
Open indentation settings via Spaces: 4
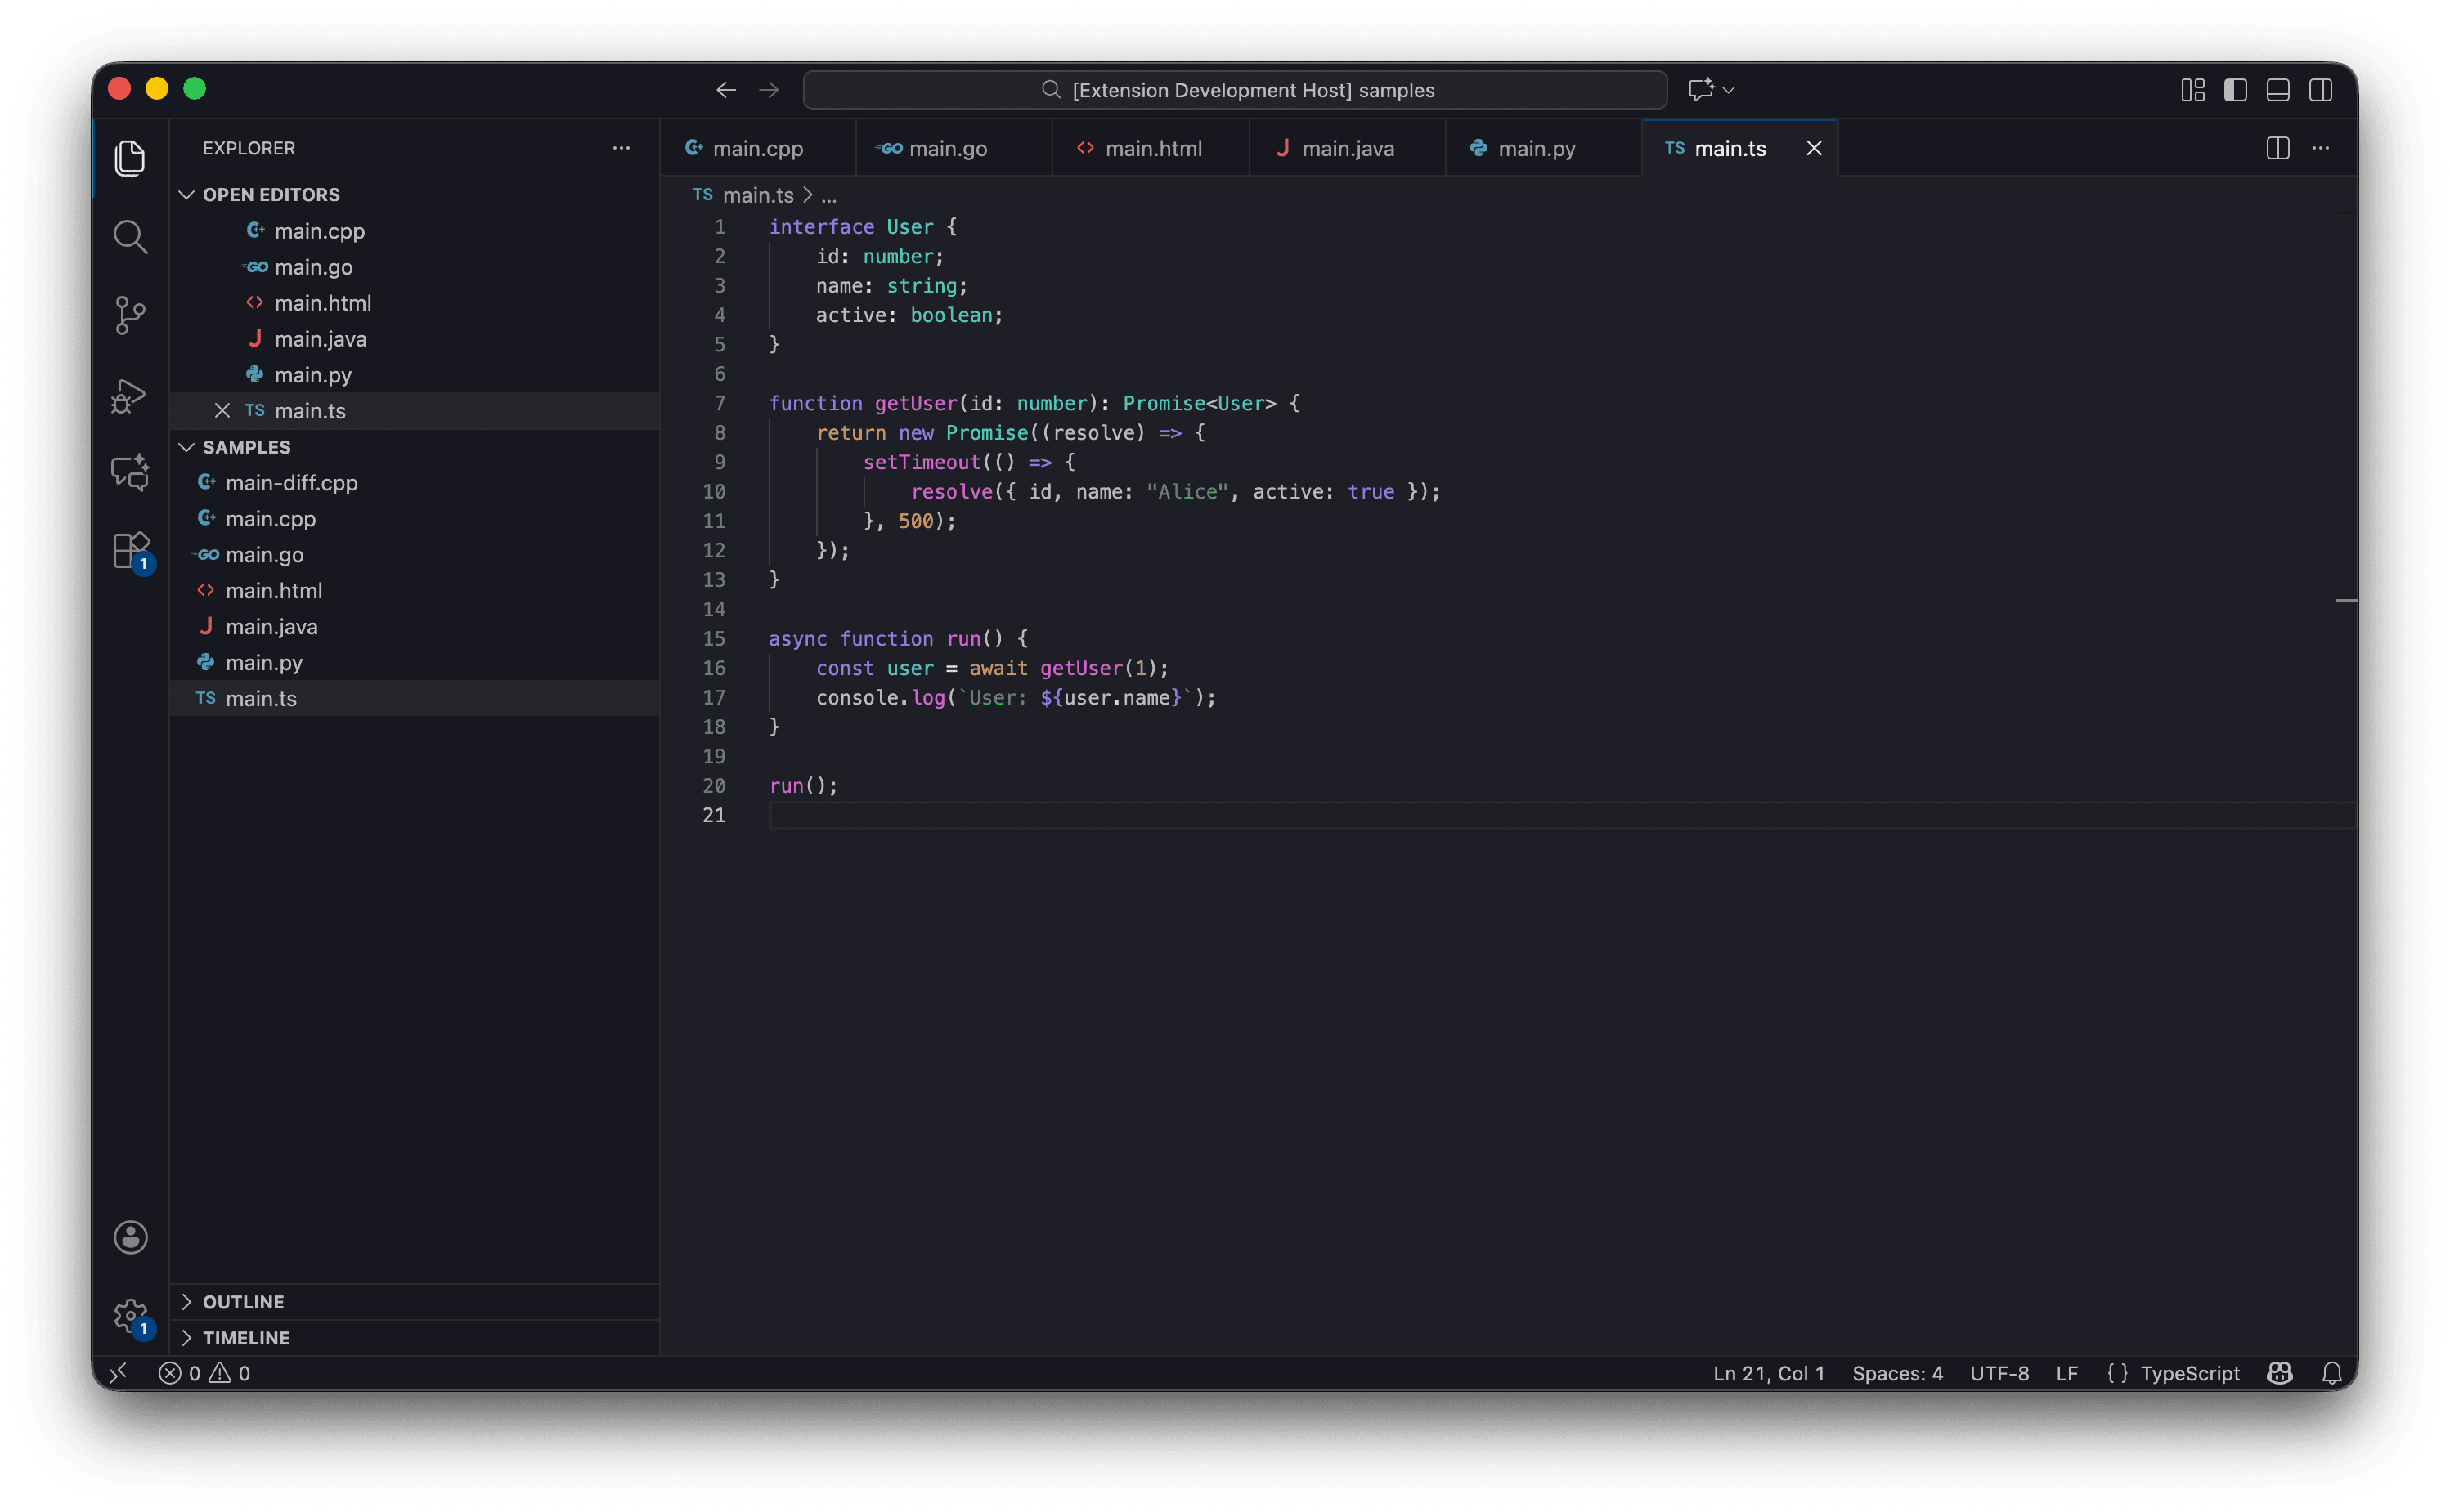[1896, 1373]
